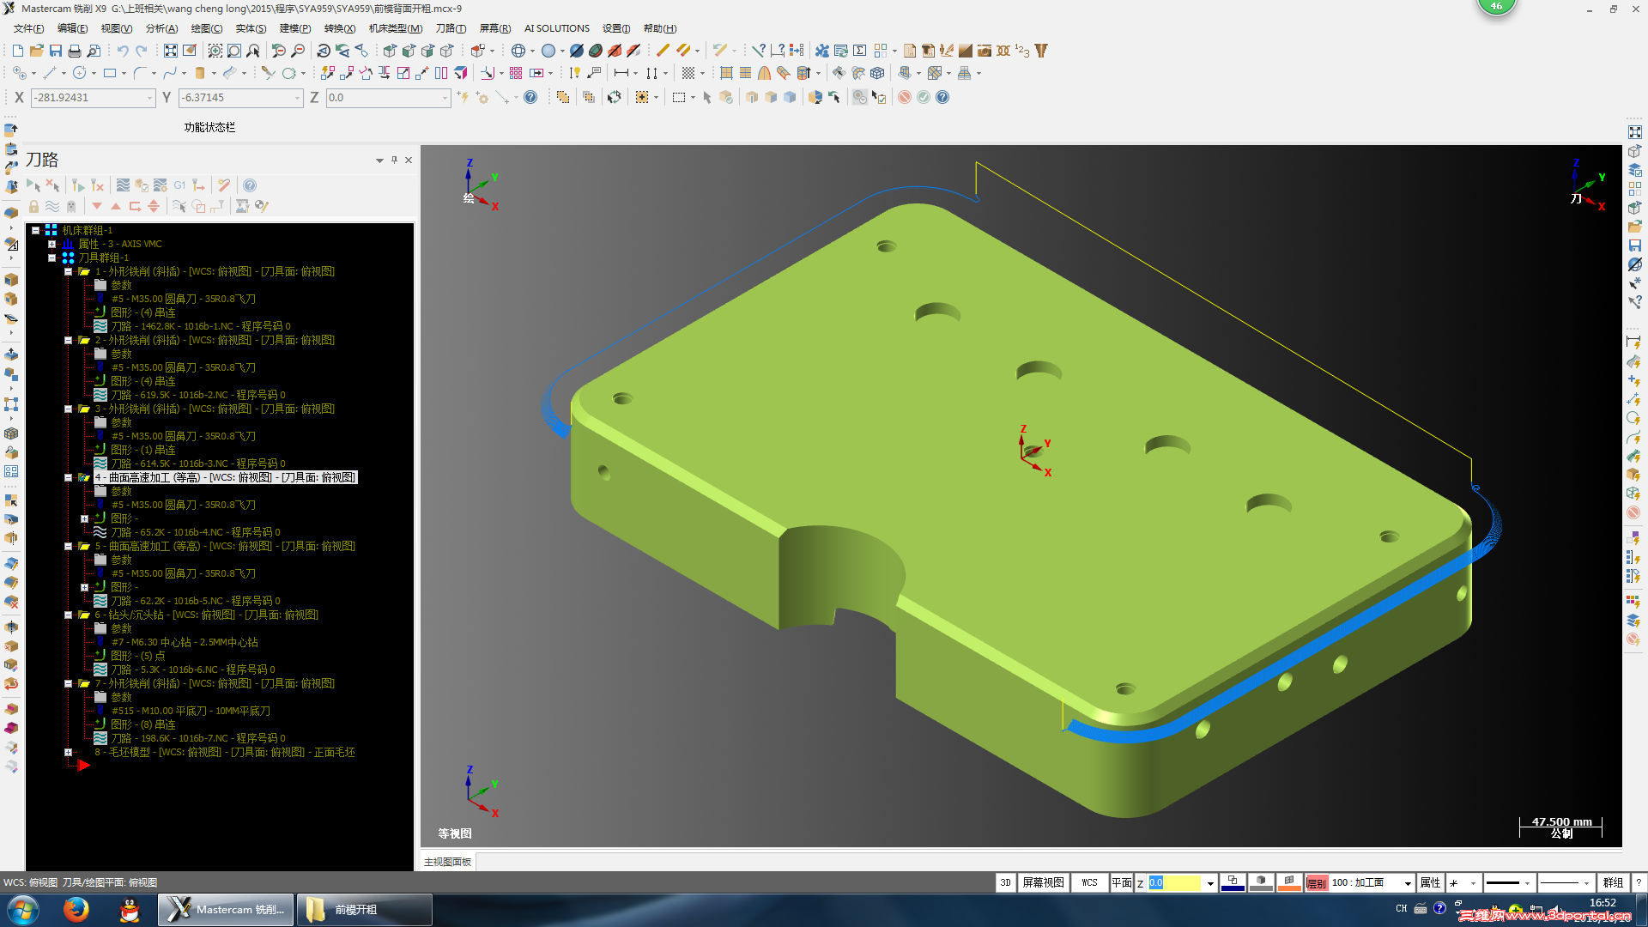Image resolution: width=1648 pixels, height=927 pixels.
Task: Pin the 刀路 panel
Action: [395, 160]
